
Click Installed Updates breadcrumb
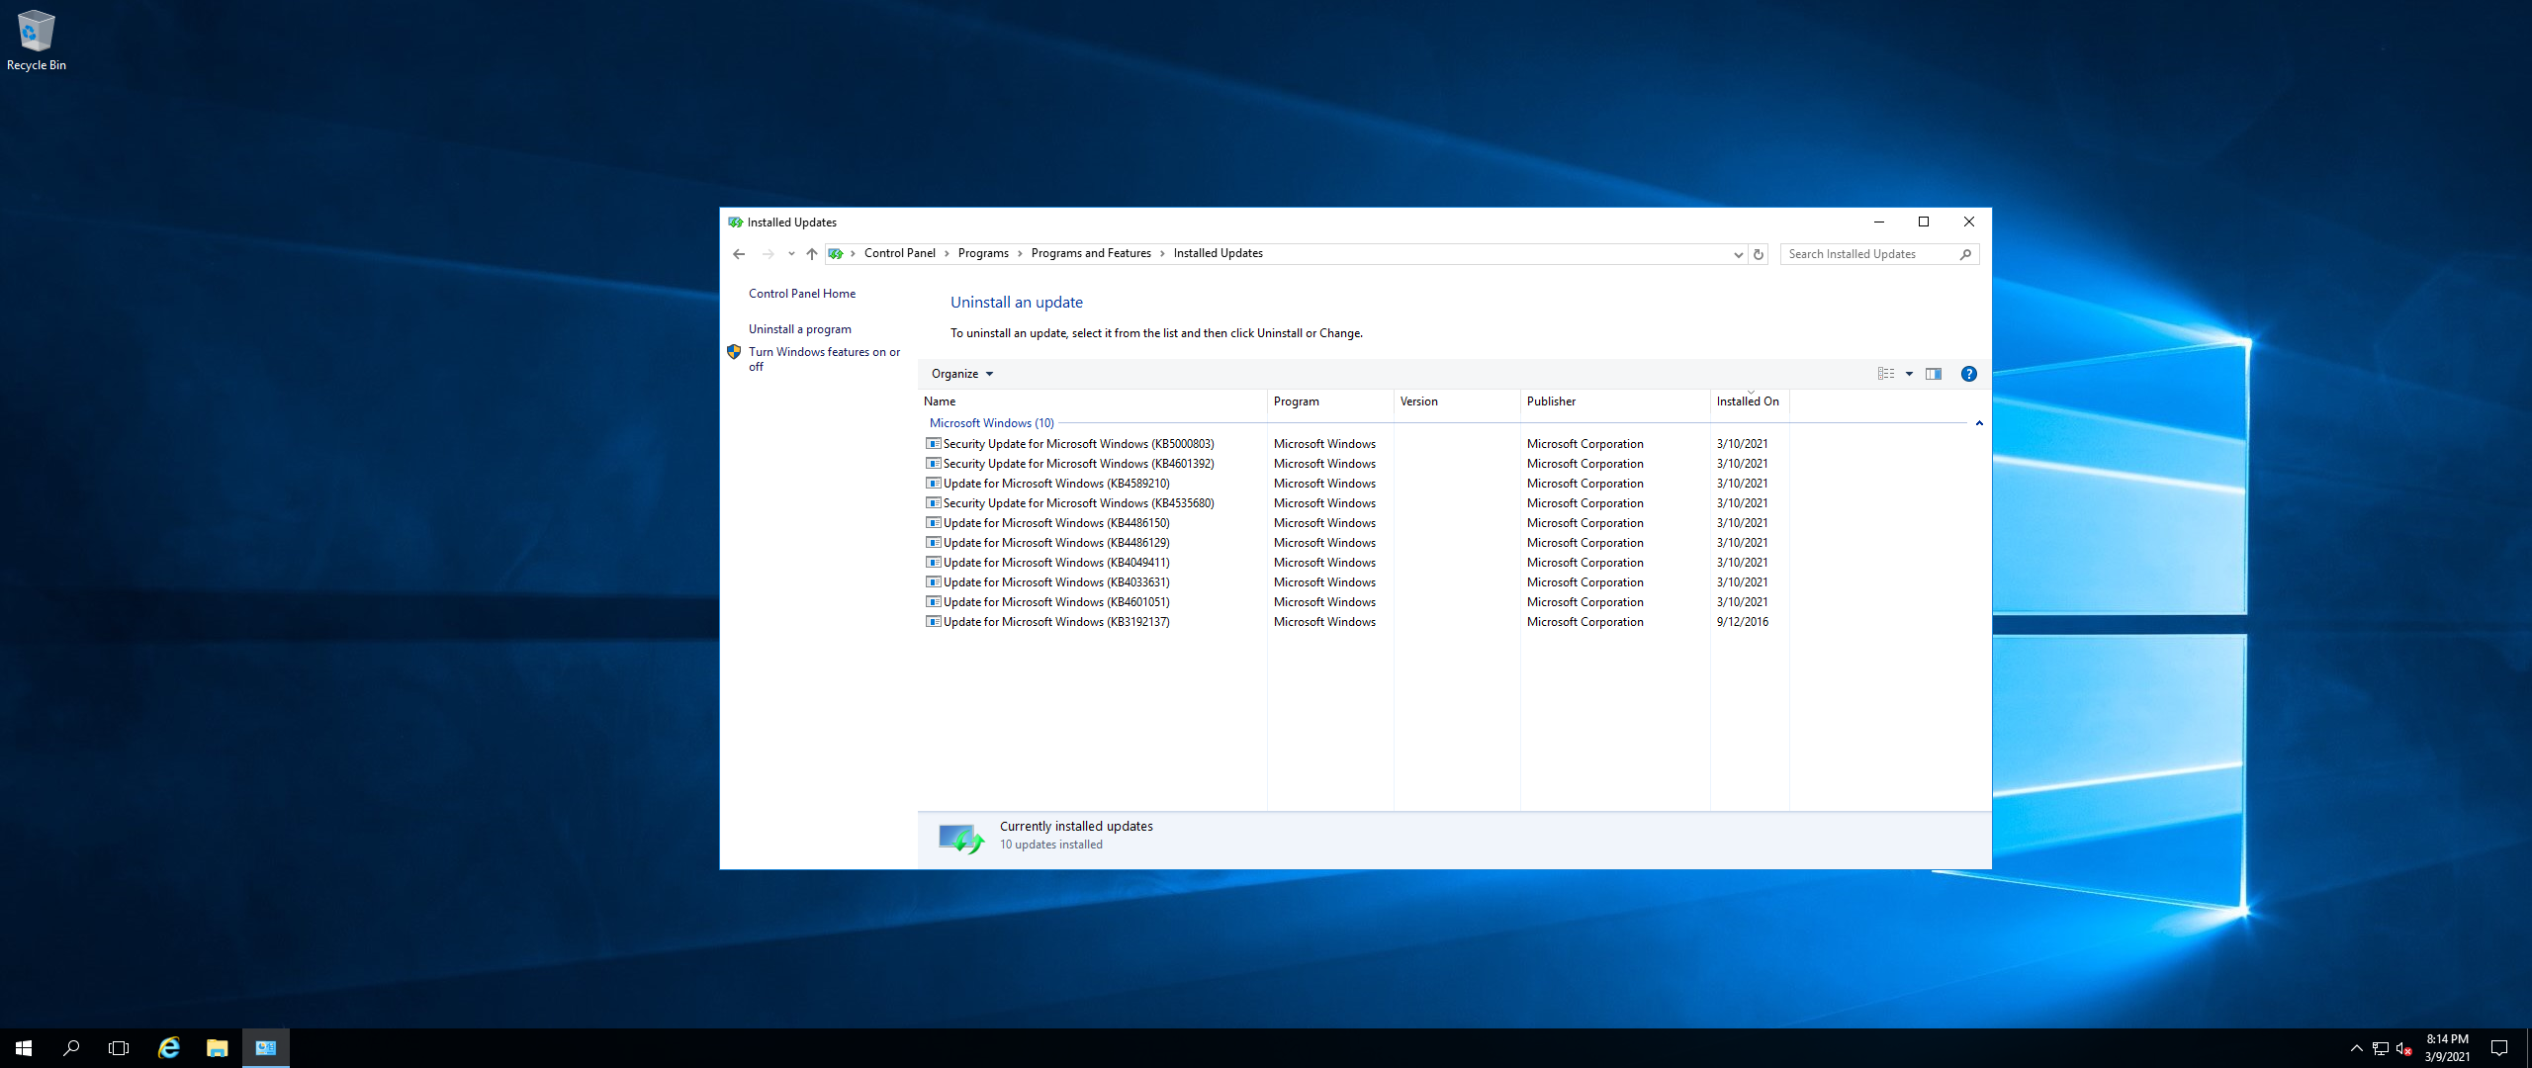pyautogui.click(x=1219, y=253)
